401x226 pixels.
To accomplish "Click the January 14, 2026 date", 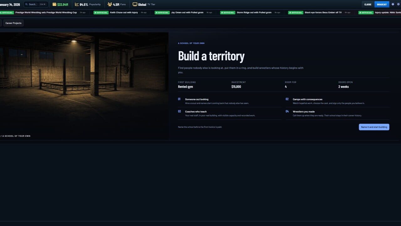I will point(10,4).
